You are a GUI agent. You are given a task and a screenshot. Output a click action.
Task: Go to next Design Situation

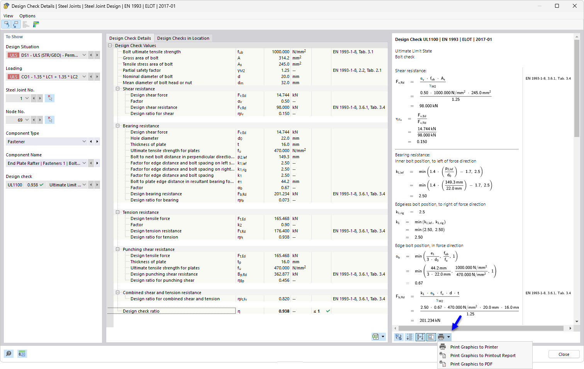point(97,55)
